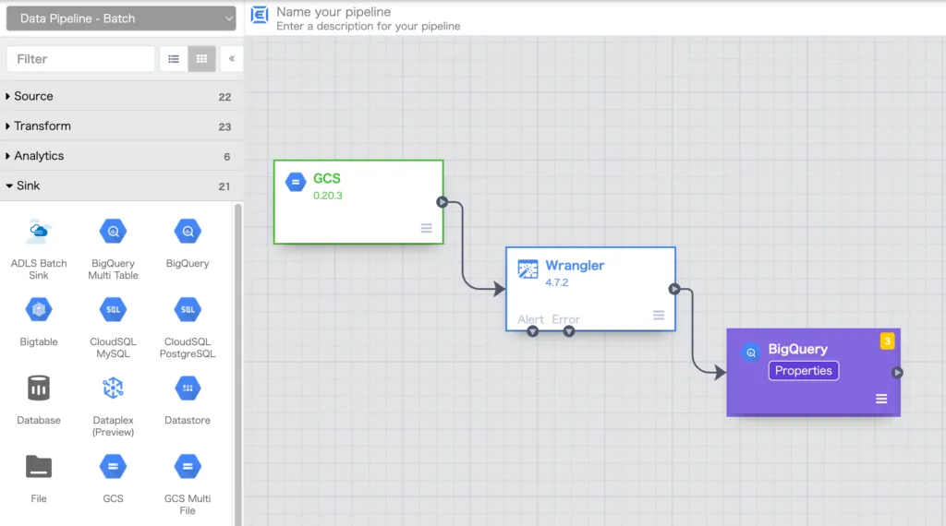Select the CloudSQL PostgreSQL sink icon

[x=188, y=310]
